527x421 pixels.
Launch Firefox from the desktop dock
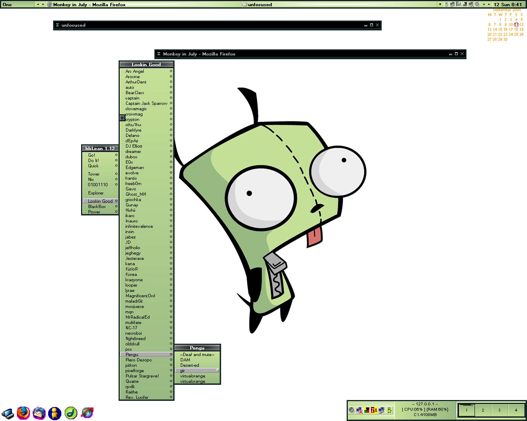pos(23,413)
